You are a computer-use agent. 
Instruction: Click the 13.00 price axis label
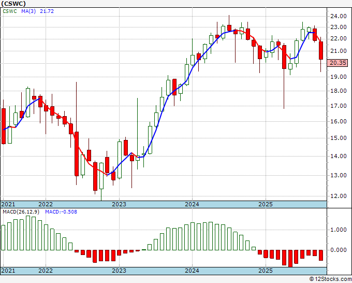click(339, 175)
